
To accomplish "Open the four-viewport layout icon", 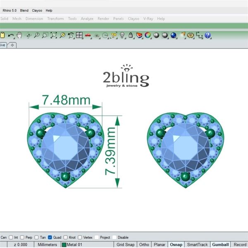I will [79, 36].
